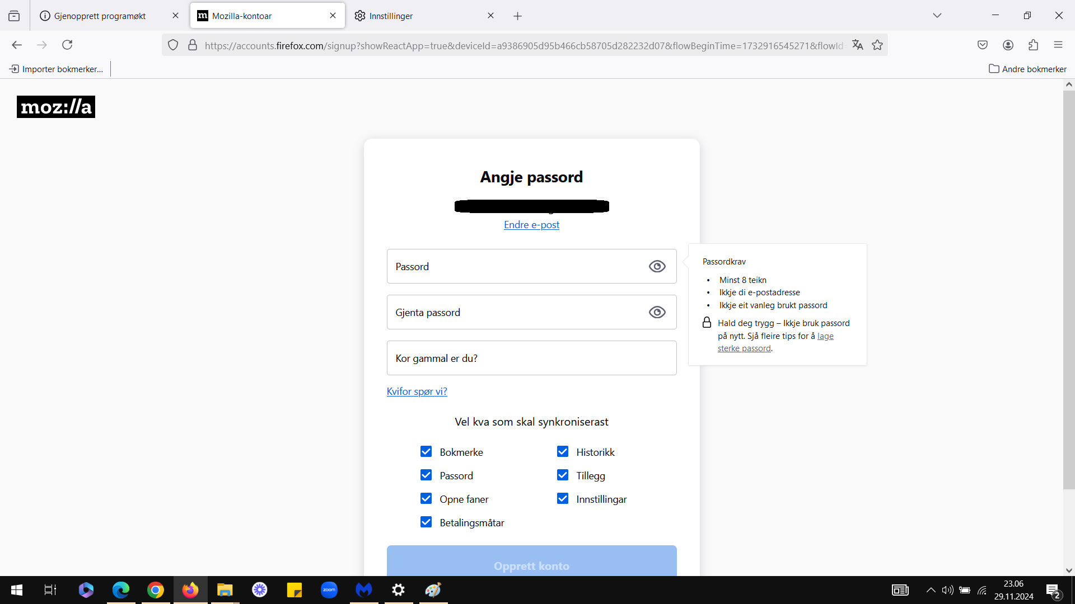1075x604 pixels.
Task: Click Endre e-post link
Action: (531, 225)
